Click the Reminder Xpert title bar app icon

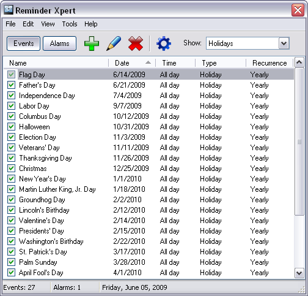click(9, 10)
